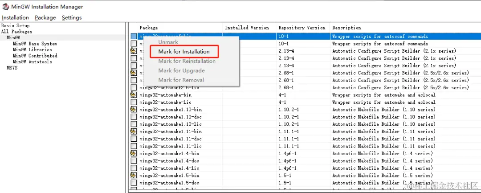Open the Package menu
This screenshot has width=481, height=193.
click(45, 17)
